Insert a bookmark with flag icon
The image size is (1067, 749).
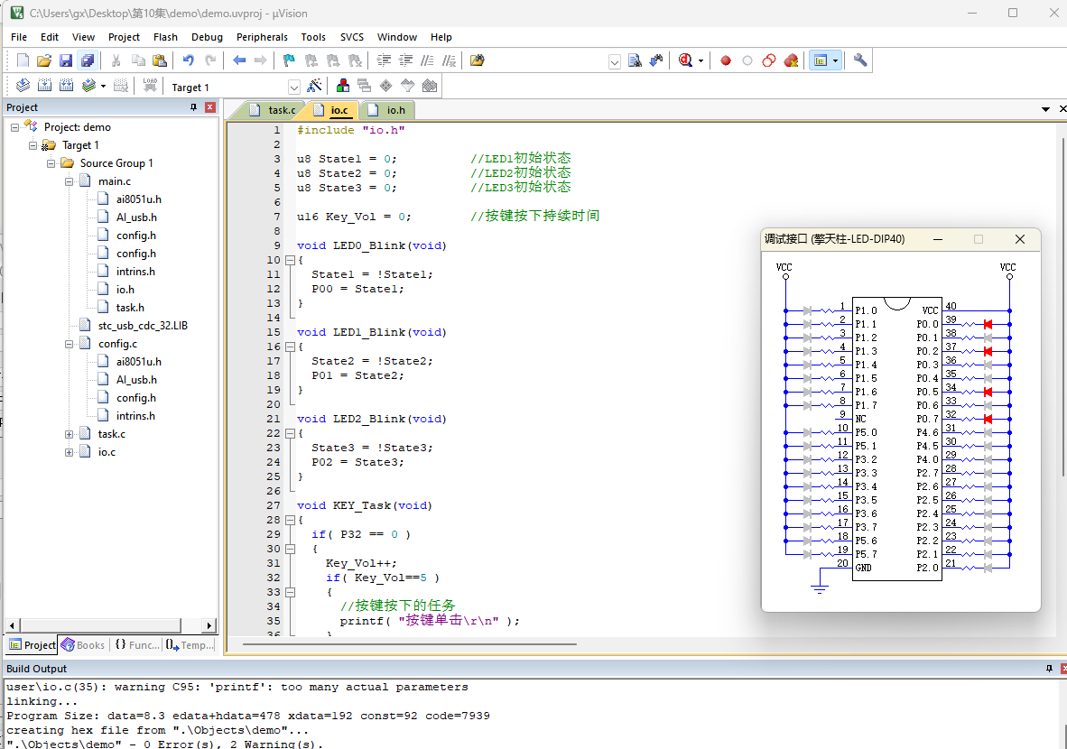(289, 60)
